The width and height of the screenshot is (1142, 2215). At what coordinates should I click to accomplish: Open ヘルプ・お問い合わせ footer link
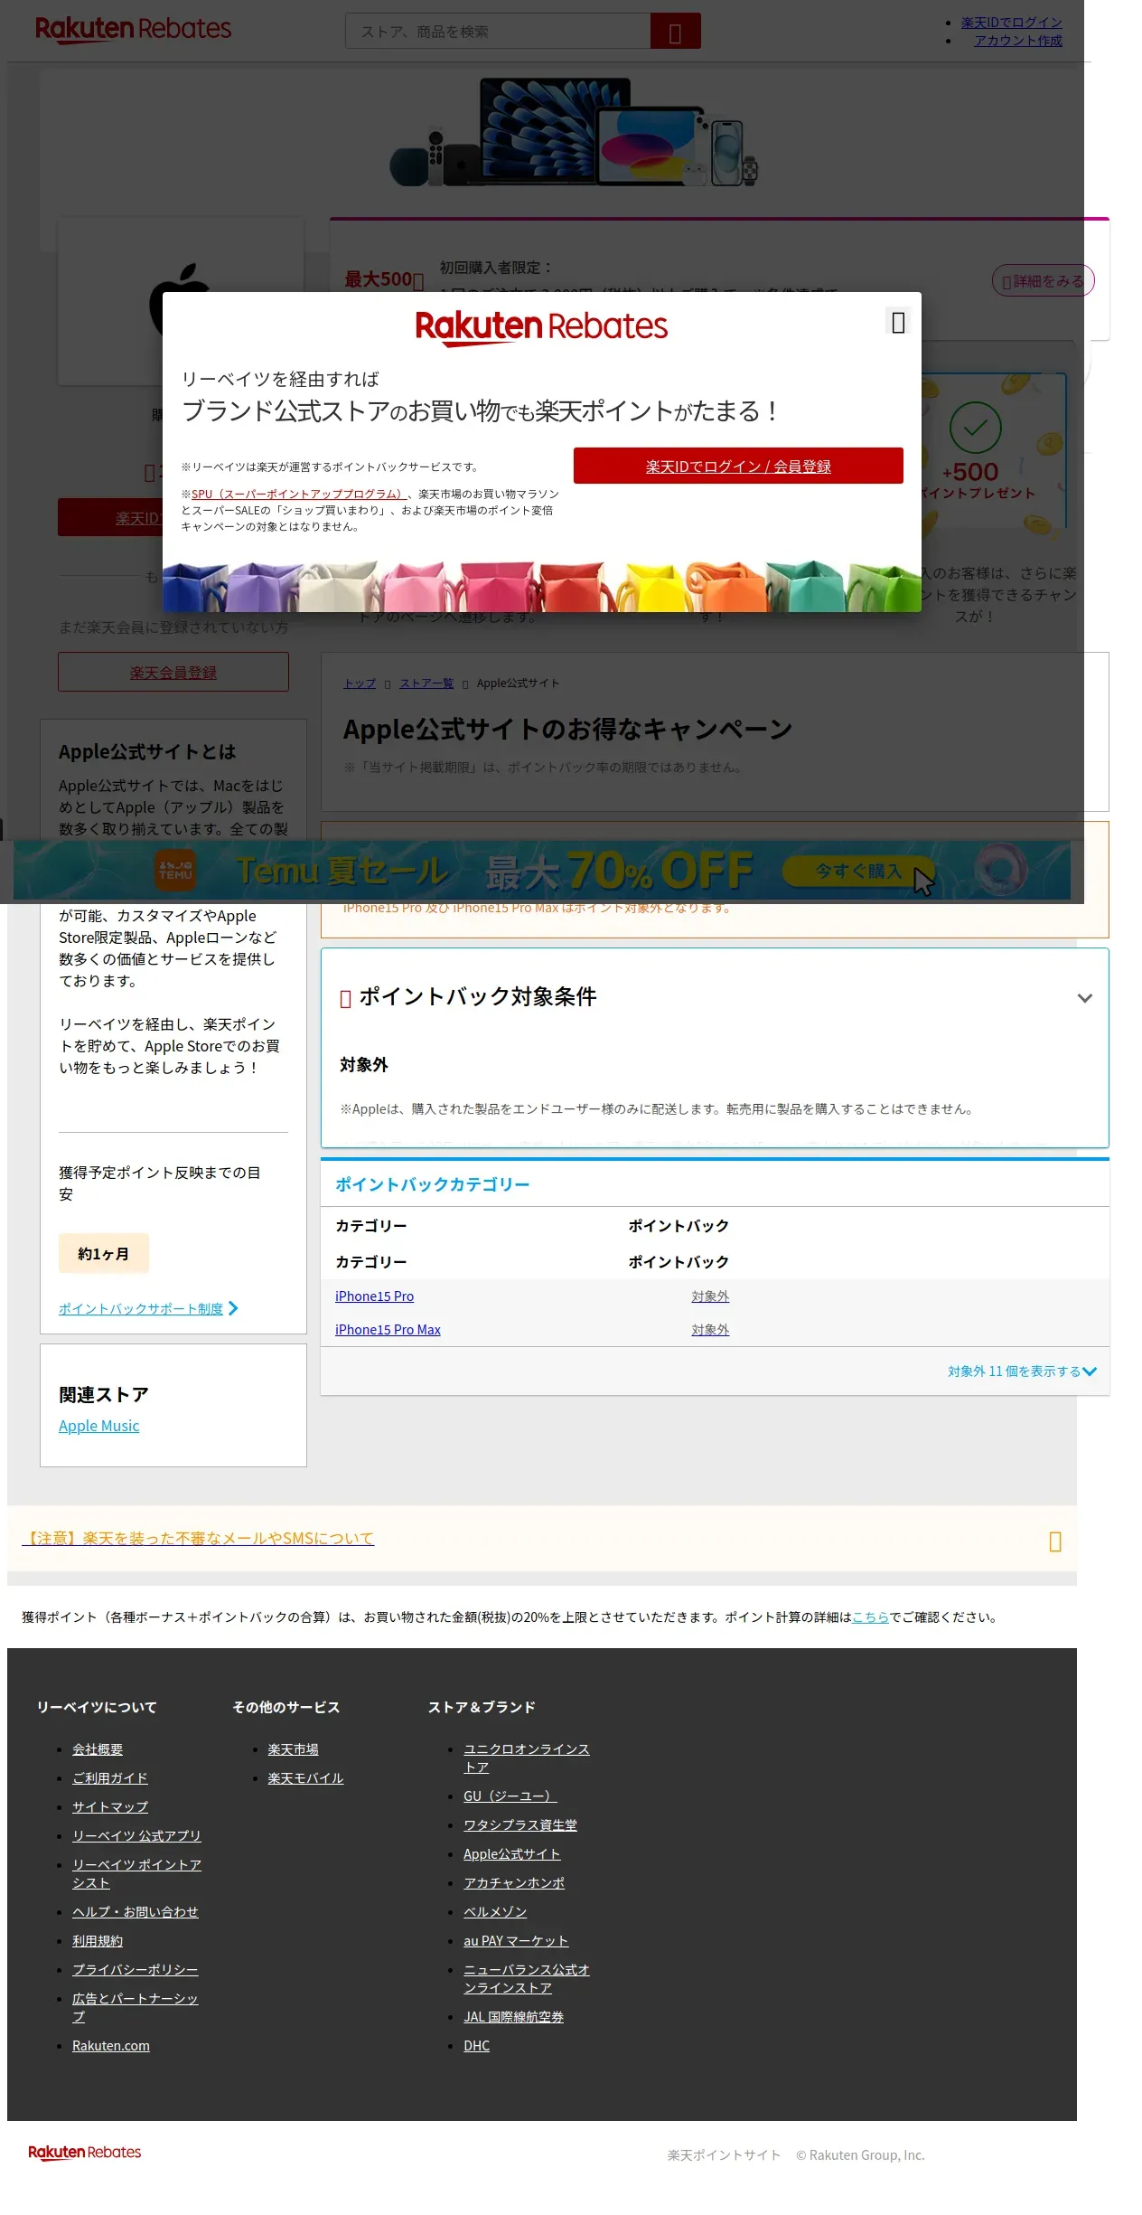click(135, 1912)
